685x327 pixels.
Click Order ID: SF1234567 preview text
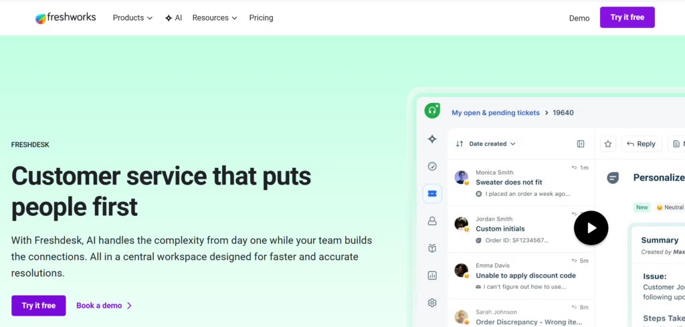pyautogui.click(x=517, y=241)
